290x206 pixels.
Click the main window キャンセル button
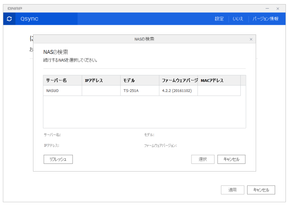point(261,190)
